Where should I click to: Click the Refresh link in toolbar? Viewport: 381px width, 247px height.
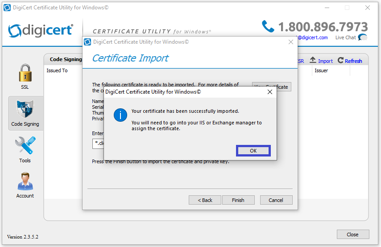click(353, 61)
